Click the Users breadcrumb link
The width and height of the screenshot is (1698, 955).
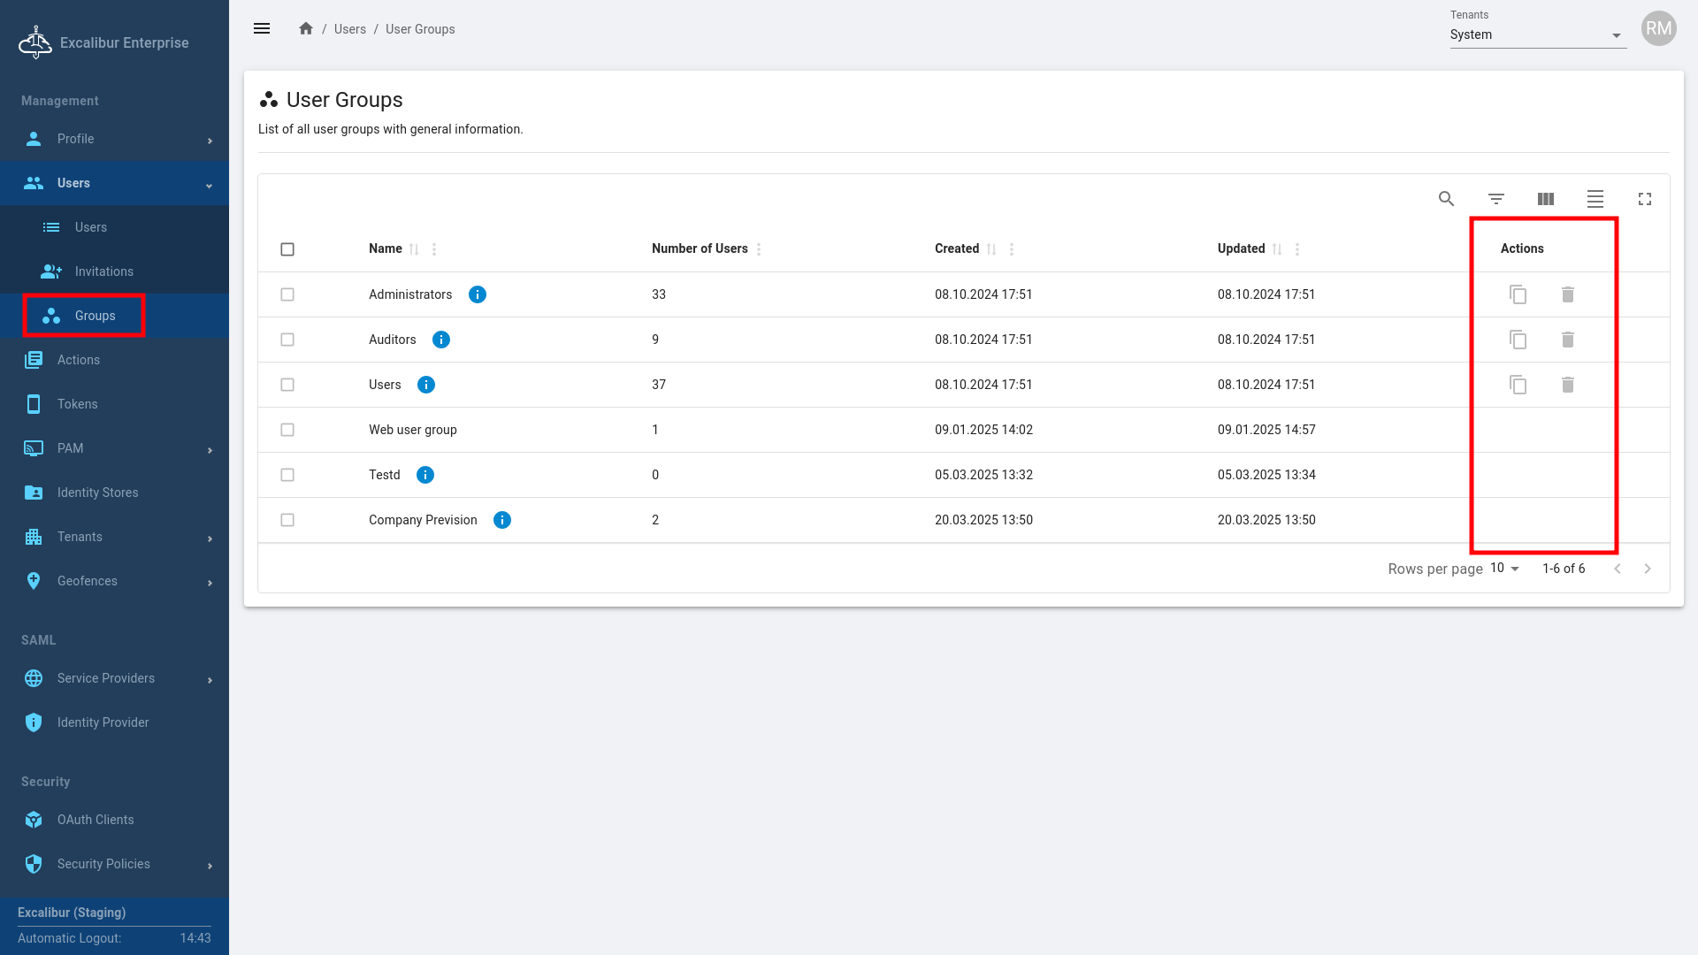click(349, 29)
